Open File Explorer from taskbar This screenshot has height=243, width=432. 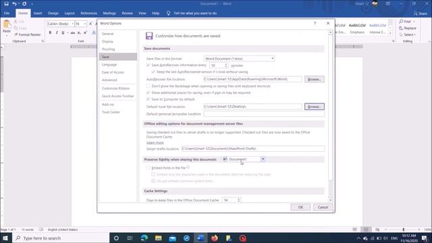158,238
